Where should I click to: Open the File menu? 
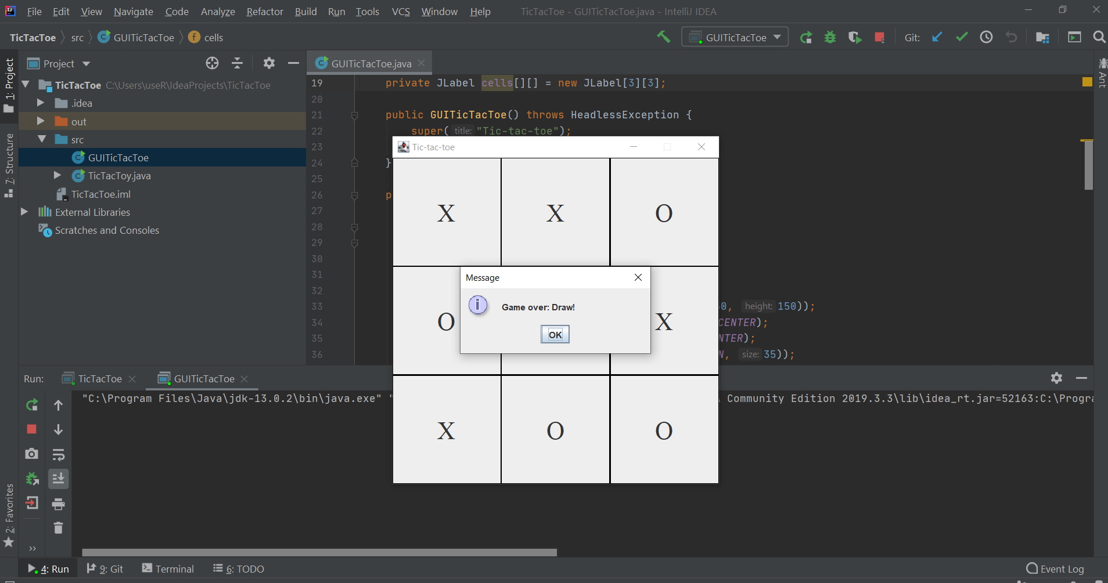(x=34, y=12)
